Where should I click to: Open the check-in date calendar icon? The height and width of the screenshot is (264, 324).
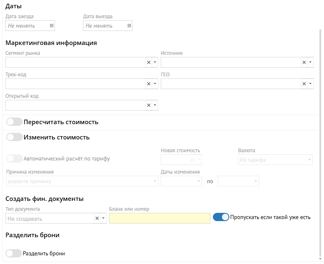point(52,26)
